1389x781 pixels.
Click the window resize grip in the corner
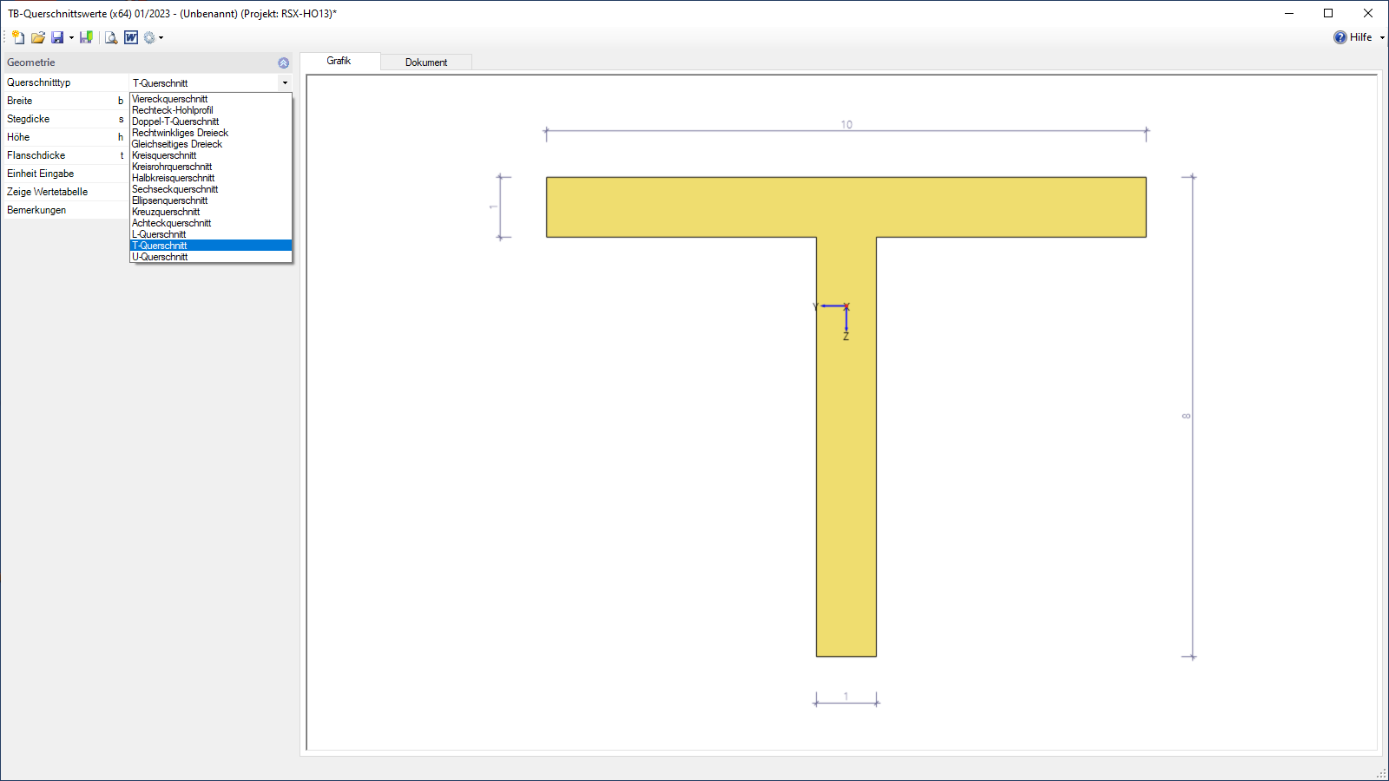[x=1381, y=773]
